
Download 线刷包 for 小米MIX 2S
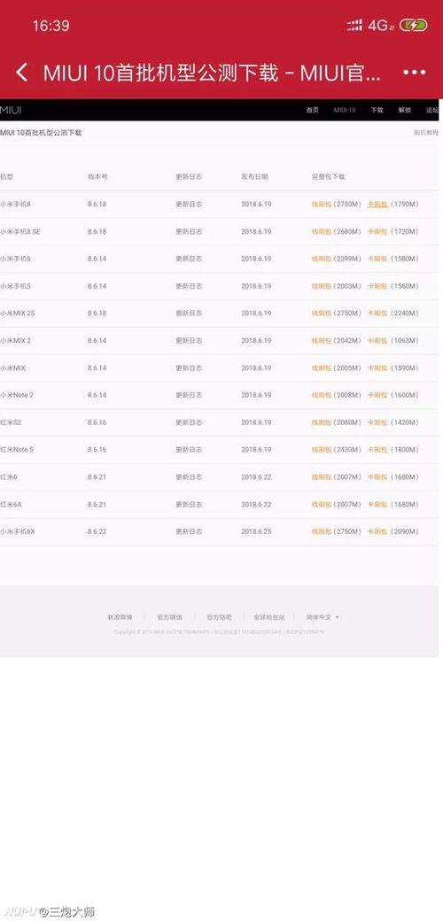point(321,313)
